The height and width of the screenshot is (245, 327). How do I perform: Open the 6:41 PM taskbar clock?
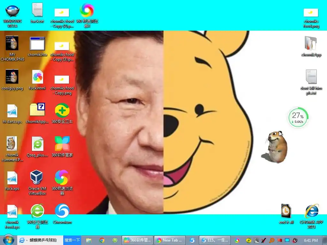[311, 241]
